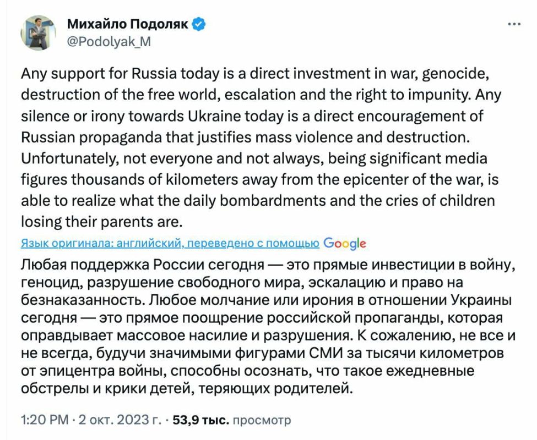Screen dimensions: 537x440
Task: Open Михайло Подоляк's profile avatar picture
Action: (38, 32)
